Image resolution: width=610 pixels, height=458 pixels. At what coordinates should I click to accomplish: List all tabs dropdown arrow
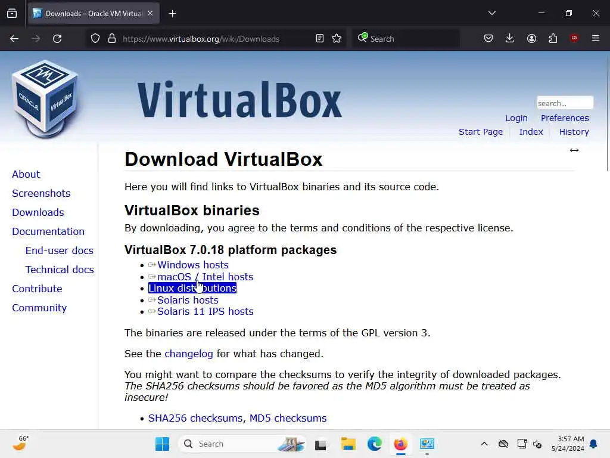[491, 13]
